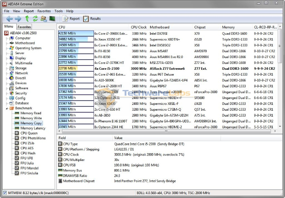Click the CPU AES benchmark icon
The width and height of the screenshot is (285, 198).
(17, 148)
